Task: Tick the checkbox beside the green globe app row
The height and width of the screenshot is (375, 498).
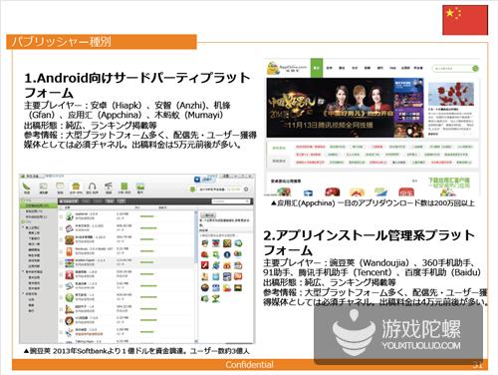Action: click(61, 297)
